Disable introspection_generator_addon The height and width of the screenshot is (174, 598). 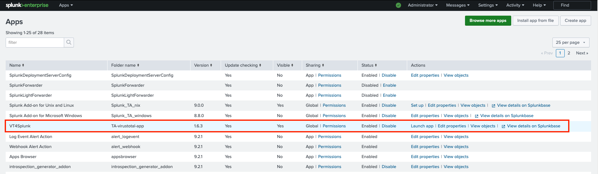click(389, 167)
